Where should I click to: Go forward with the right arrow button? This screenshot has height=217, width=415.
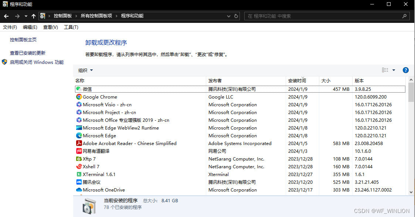pos(17,16)
